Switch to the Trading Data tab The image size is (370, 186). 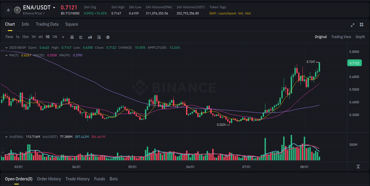tap(47, 24)
